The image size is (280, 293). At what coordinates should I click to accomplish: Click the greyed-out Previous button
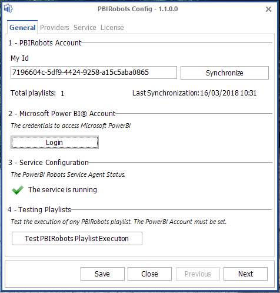pos(198,274)
